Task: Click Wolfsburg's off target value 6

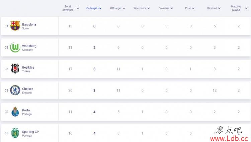Action: pyautogui.click(x=118, y=47)
